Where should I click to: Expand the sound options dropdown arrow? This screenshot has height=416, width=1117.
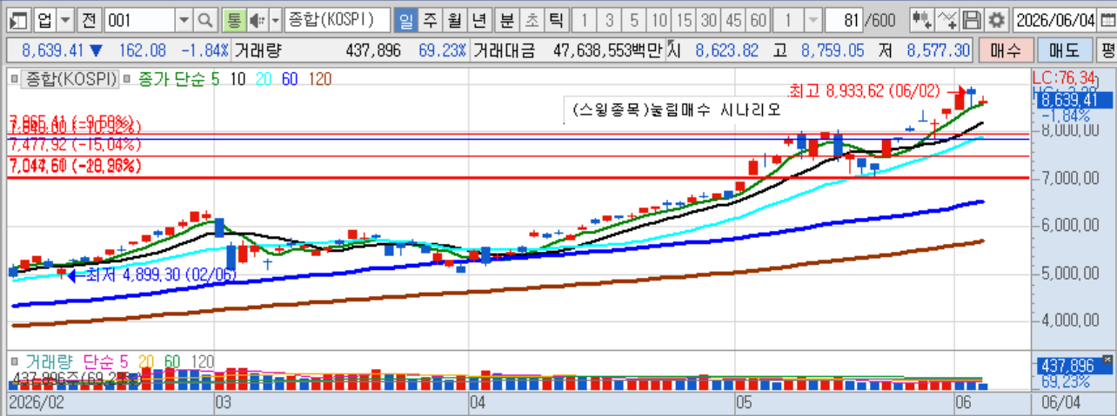pos(276,19)
